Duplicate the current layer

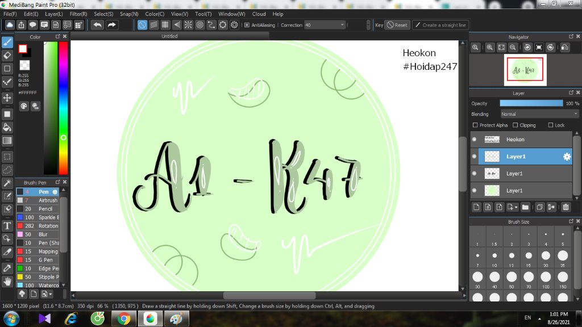[x=539, y=207]
